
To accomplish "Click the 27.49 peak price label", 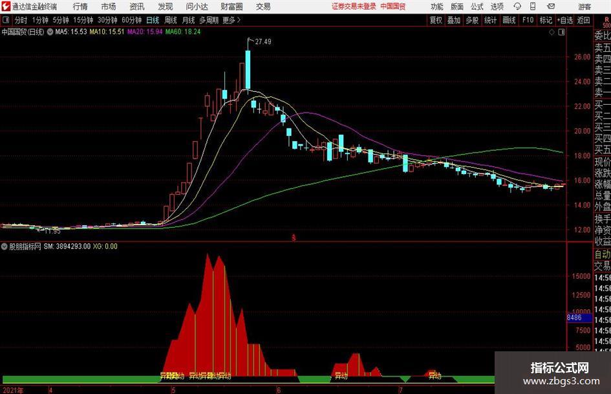I will 263,42.
